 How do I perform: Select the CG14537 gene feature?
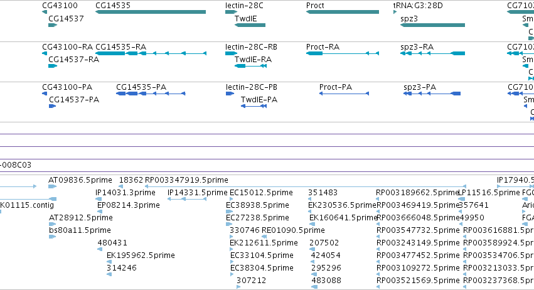pyautogui.click(x=53, y=25)
